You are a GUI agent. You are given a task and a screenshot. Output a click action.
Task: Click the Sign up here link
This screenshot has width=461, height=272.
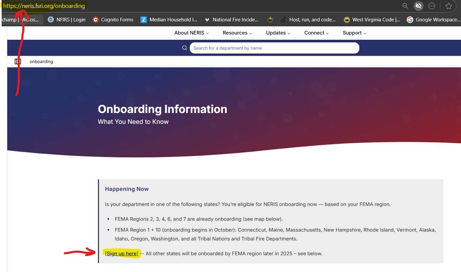[x=122, y=254]
